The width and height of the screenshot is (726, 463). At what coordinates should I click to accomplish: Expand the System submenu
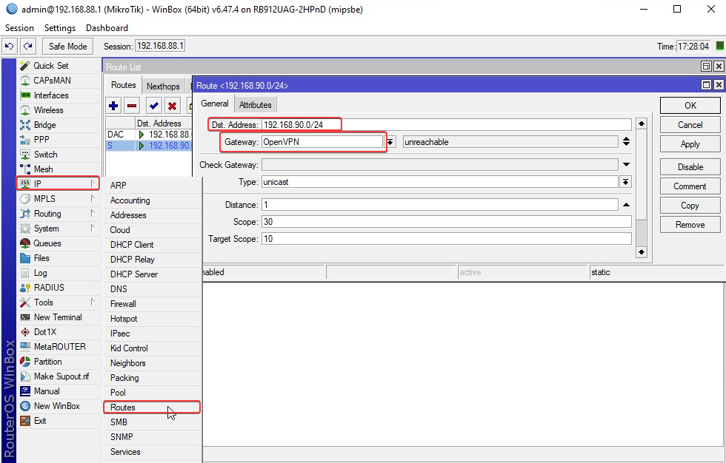click(59, 229)
